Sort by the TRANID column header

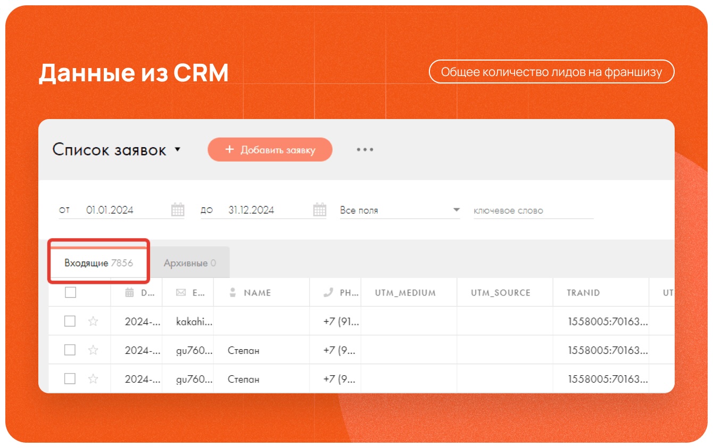click(584, 293)
